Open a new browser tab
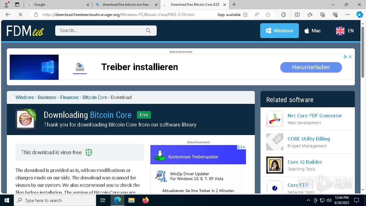The height and width of the screenshot is (206, 366). click(234, 5)
